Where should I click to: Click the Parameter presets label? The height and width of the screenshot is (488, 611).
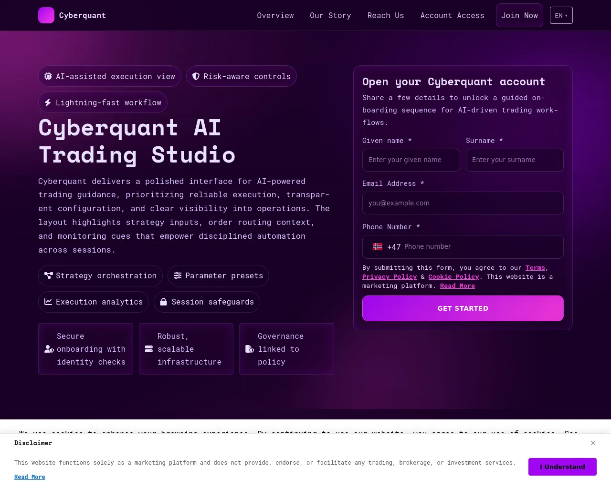(224, 275)
